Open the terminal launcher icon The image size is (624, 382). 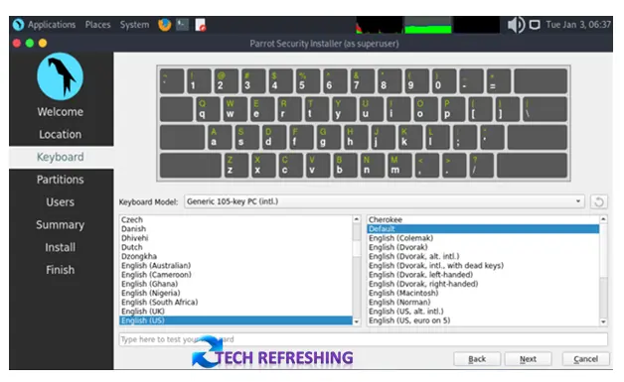(x=183, y=25)
